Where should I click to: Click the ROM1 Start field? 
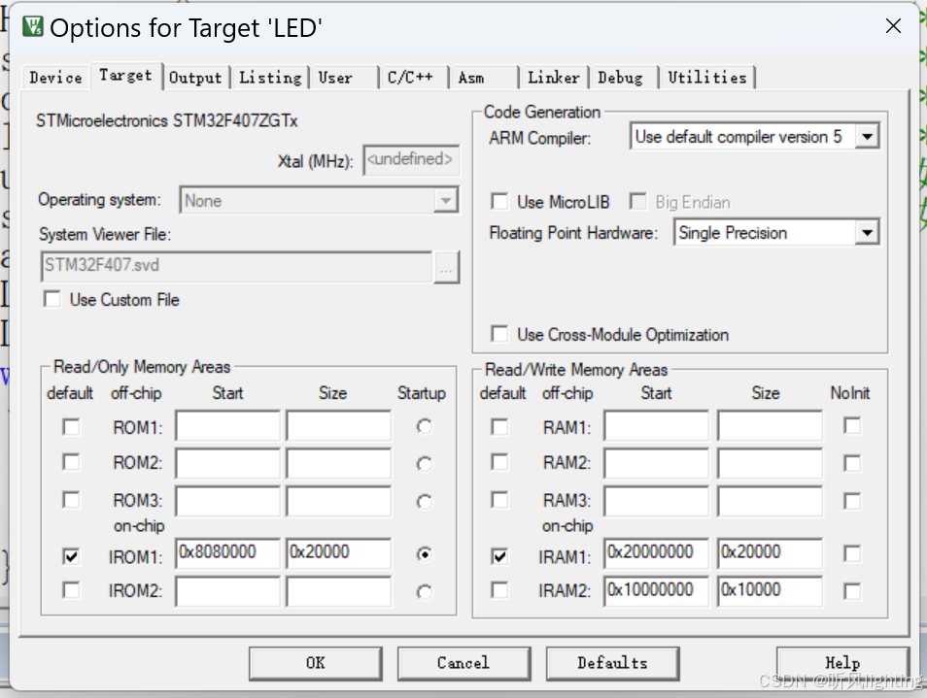pyautogui.click(x=227, y=426)
